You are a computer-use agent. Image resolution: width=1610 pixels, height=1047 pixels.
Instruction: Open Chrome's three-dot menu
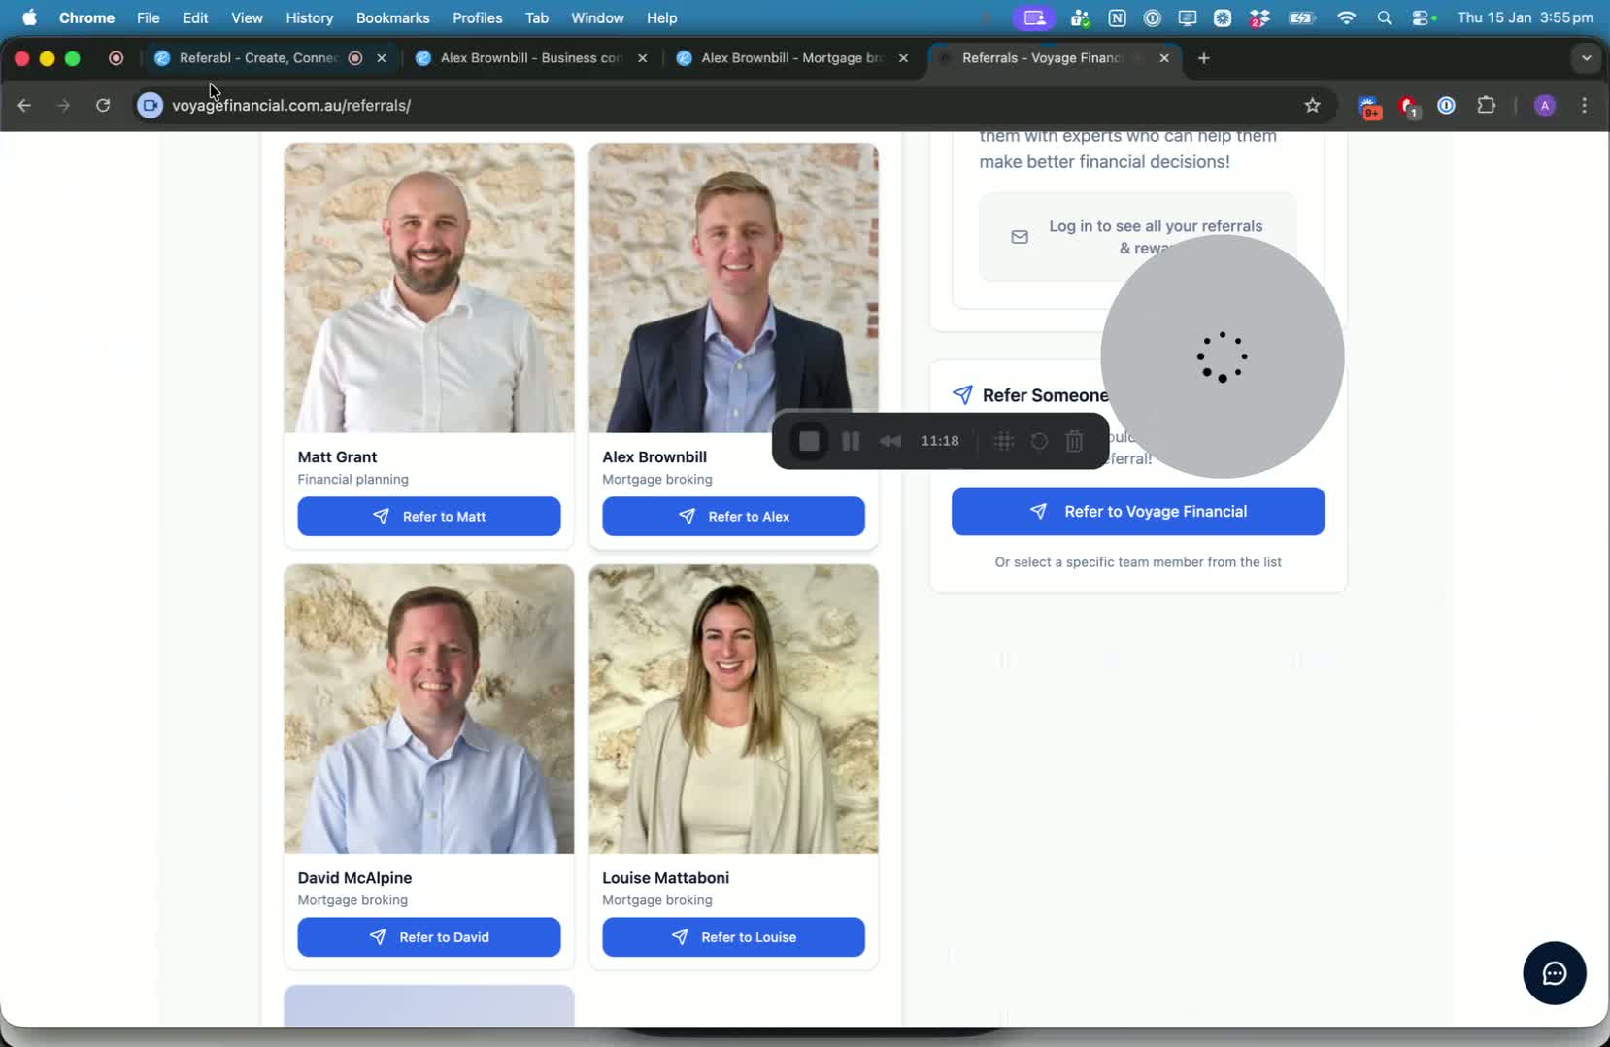(x=1584, y=105)
